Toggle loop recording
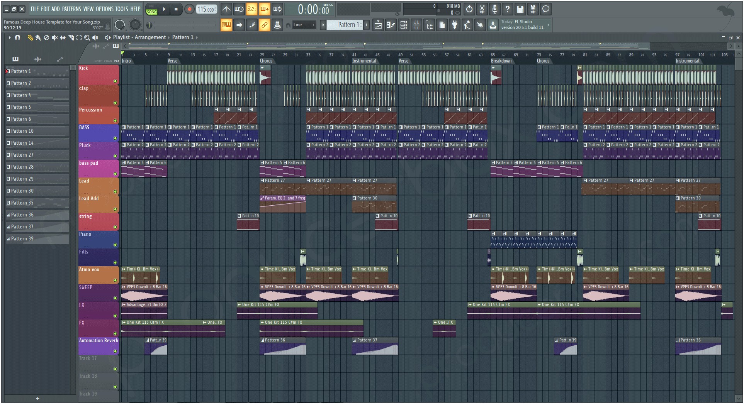Viewport: 744px width, 404px height. 277,9
